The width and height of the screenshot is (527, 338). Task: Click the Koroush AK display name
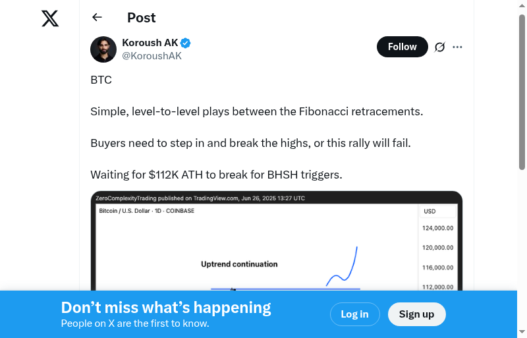click(x=150, y=43)
